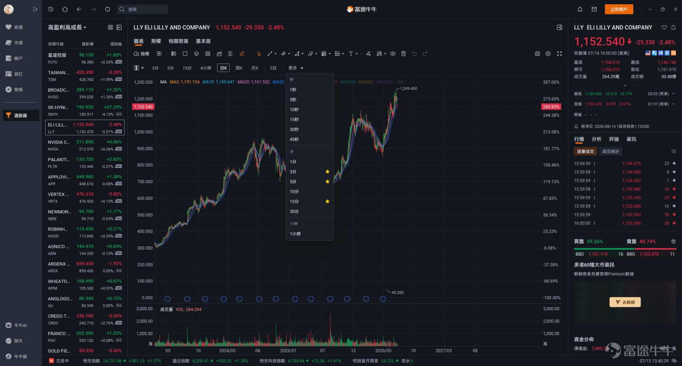Select NVIDIA row in the watchlist
682x366 pixels.
pos(85,146)
